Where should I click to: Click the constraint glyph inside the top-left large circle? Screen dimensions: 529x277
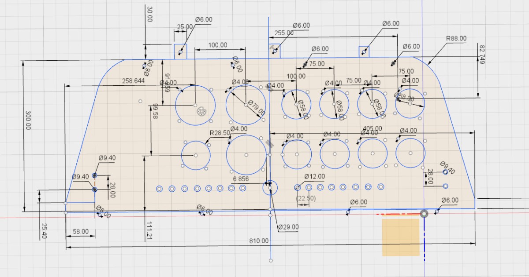pos(201,112)
